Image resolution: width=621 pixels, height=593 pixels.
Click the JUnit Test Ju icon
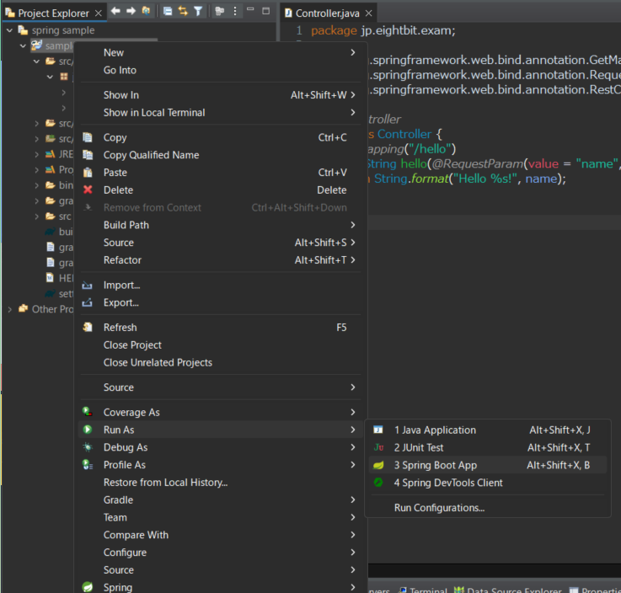pyautogui.click(x=378, y=447)
